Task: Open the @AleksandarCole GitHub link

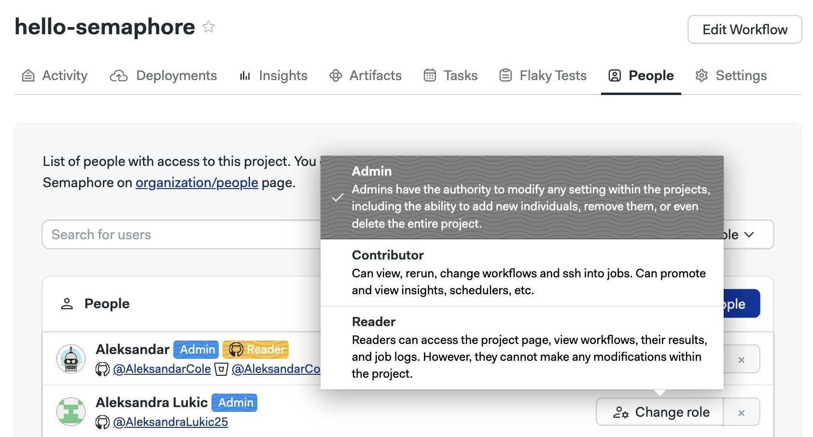Action: pyautogui.click(x=162, y=369)
